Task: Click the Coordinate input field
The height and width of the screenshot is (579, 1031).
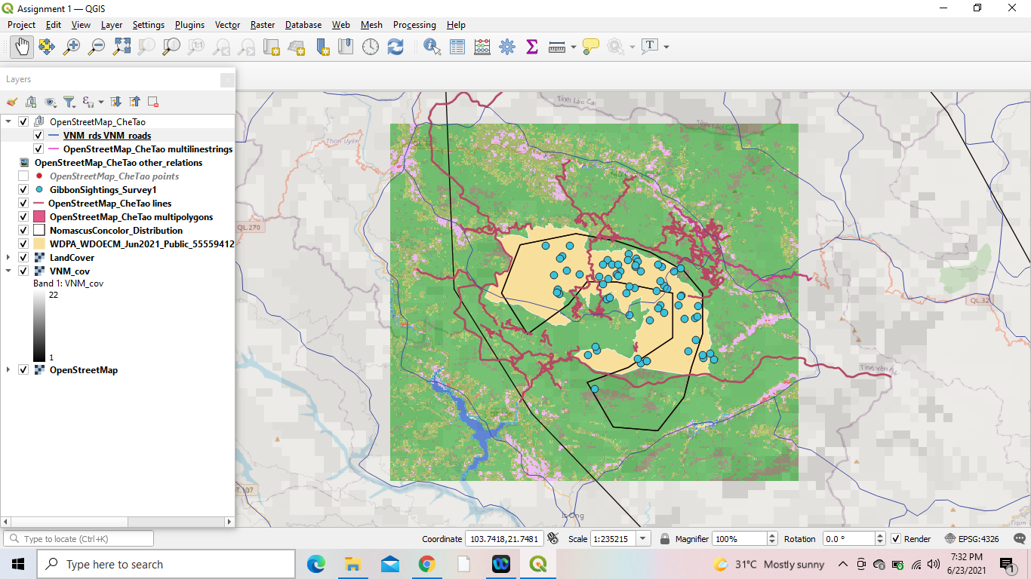Action: tap(504, 539)
